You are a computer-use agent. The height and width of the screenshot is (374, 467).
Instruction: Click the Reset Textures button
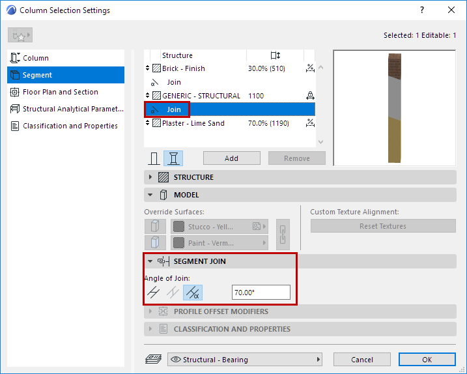tap(383, 226)
